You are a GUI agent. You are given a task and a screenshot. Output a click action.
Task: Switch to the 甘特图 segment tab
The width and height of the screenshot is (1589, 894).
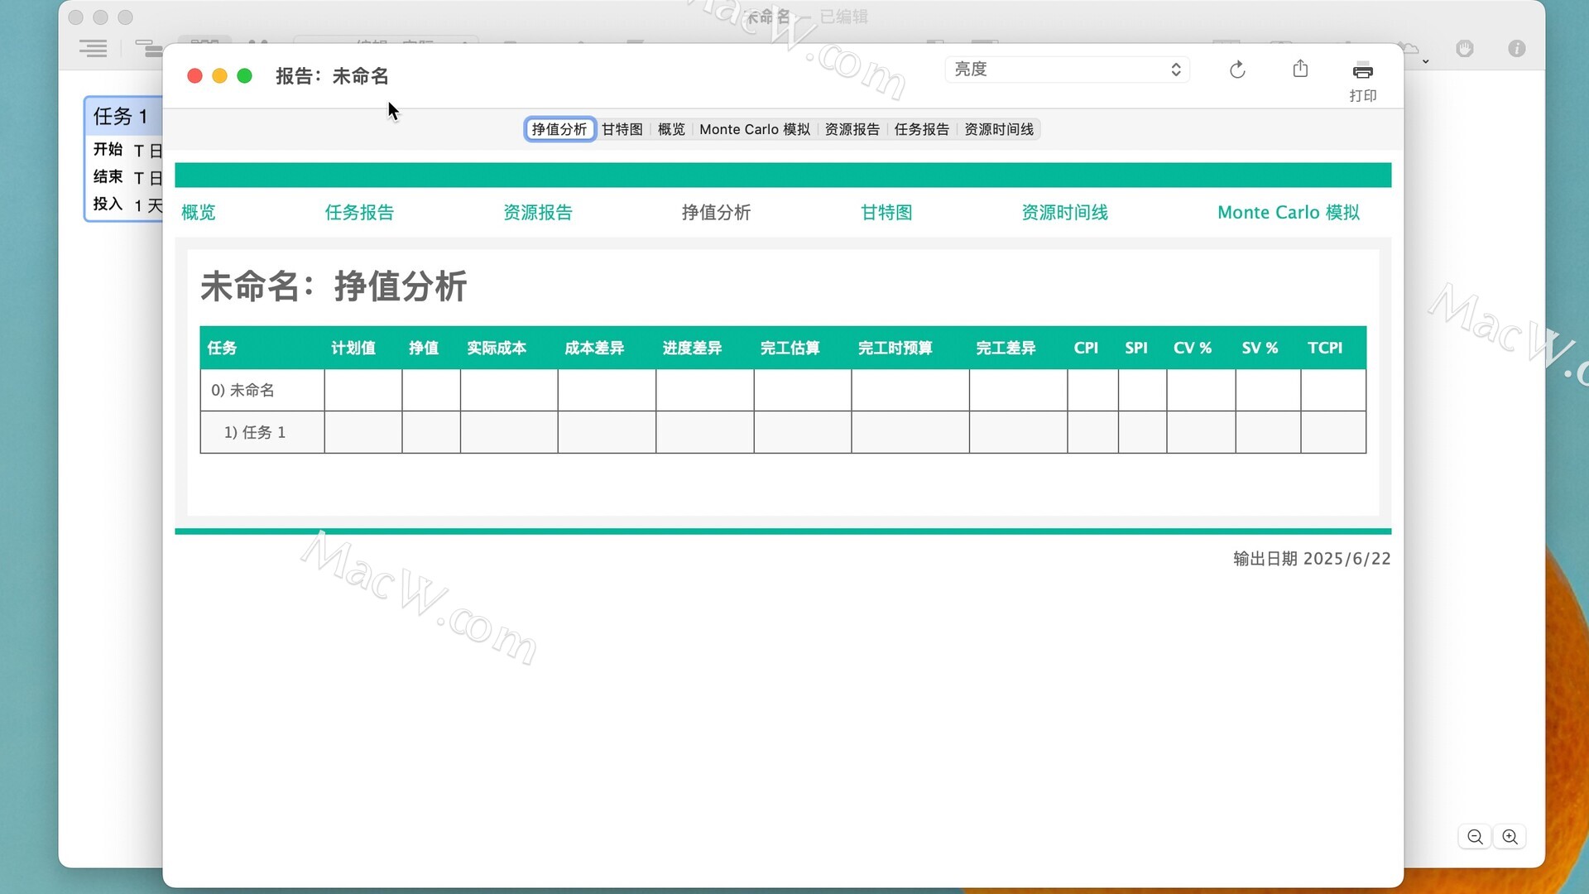click(622, 129)
